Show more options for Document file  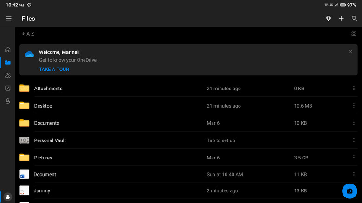[354, 175]
